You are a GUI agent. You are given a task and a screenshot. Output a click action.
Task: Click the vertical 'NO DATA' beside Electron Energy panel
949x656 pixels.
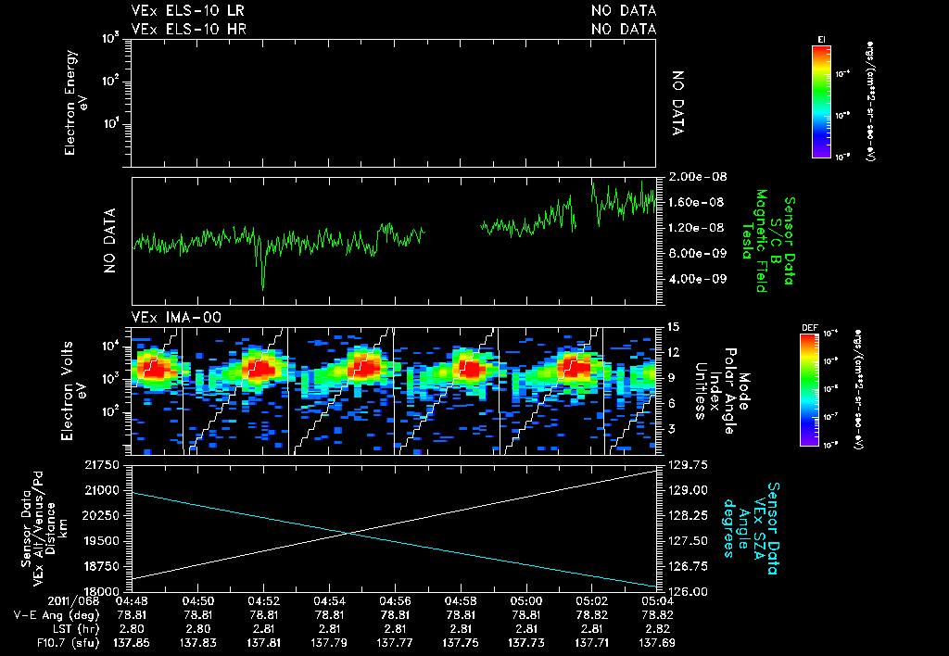(678, 103)
